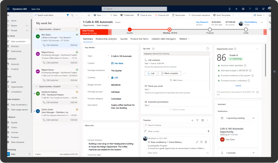278x163 pixels.
Task: Expand the Pinned navigation section
Action: click(x=27, y=31)
